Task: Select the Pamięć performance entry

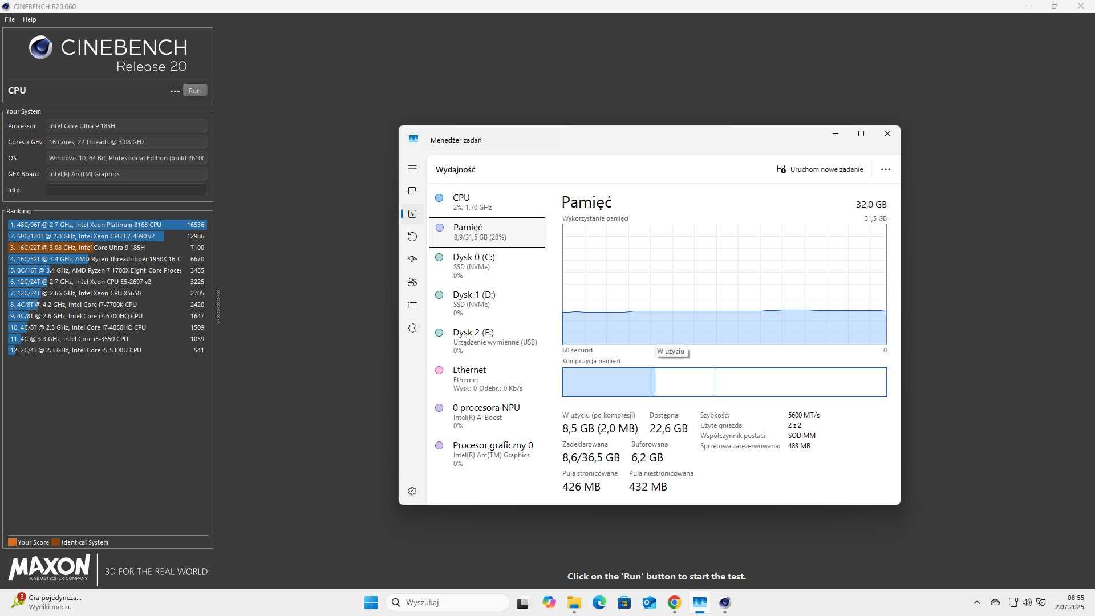Action: click(x=487, y=232)
